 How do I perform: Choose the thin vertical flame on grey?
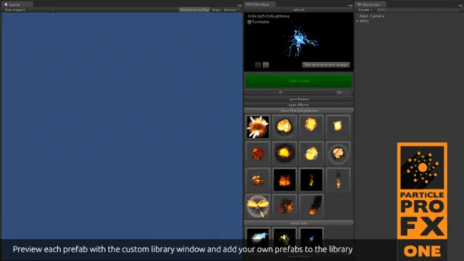tap(338, 180)
